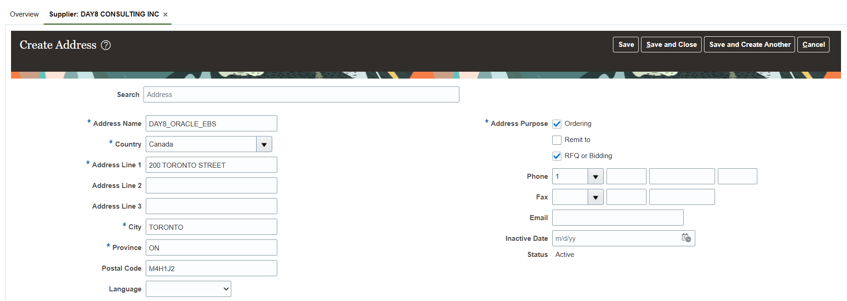Uncheck the RFQ or Bidding checkbox
Viewport: 847px width, 301px height.
point(557,156)
